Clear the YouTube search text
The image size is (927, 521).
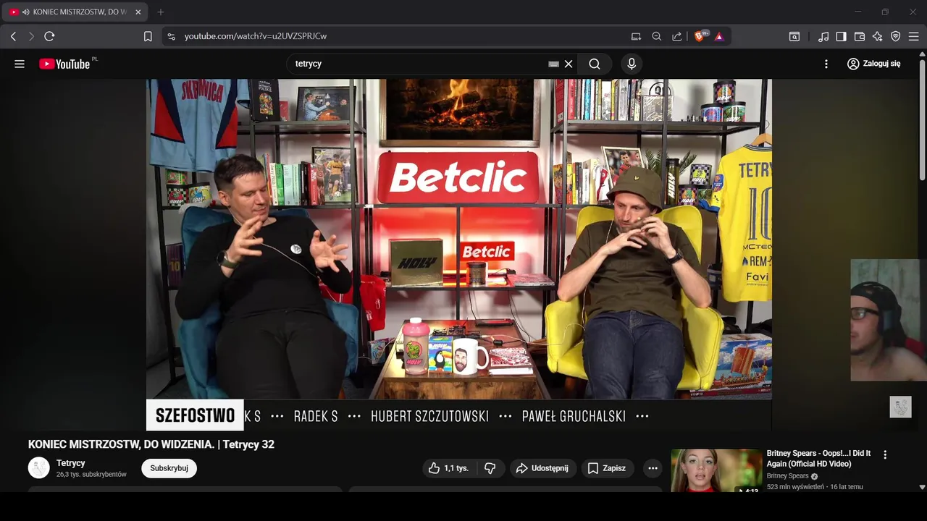click(x=569, y=64)
